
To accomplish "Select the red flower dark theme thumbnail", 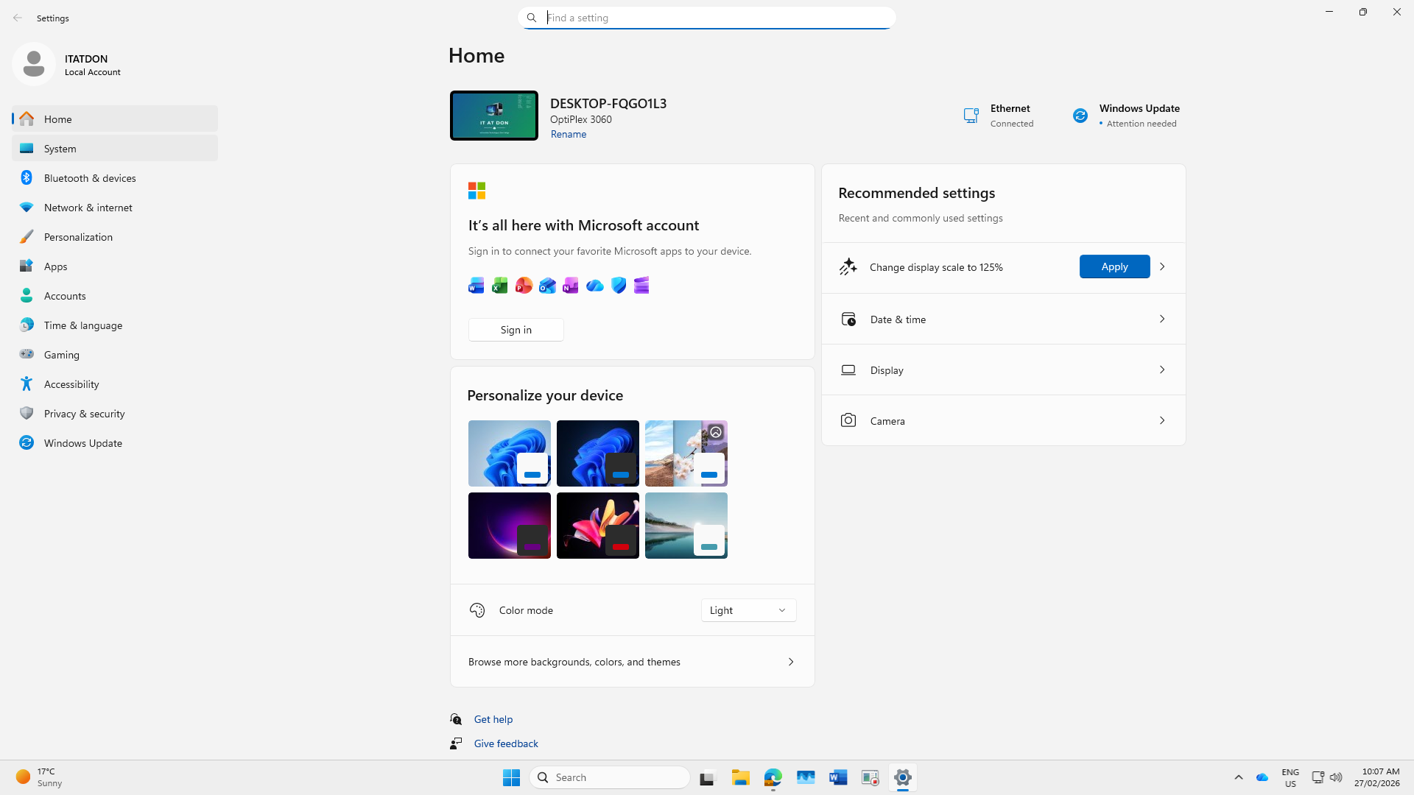I will 597,526.
